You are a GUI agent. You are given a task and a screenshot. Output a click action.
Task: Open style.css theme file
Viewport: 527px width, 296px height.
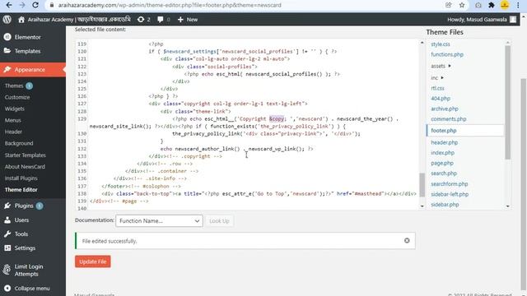(x=441, y=44)
